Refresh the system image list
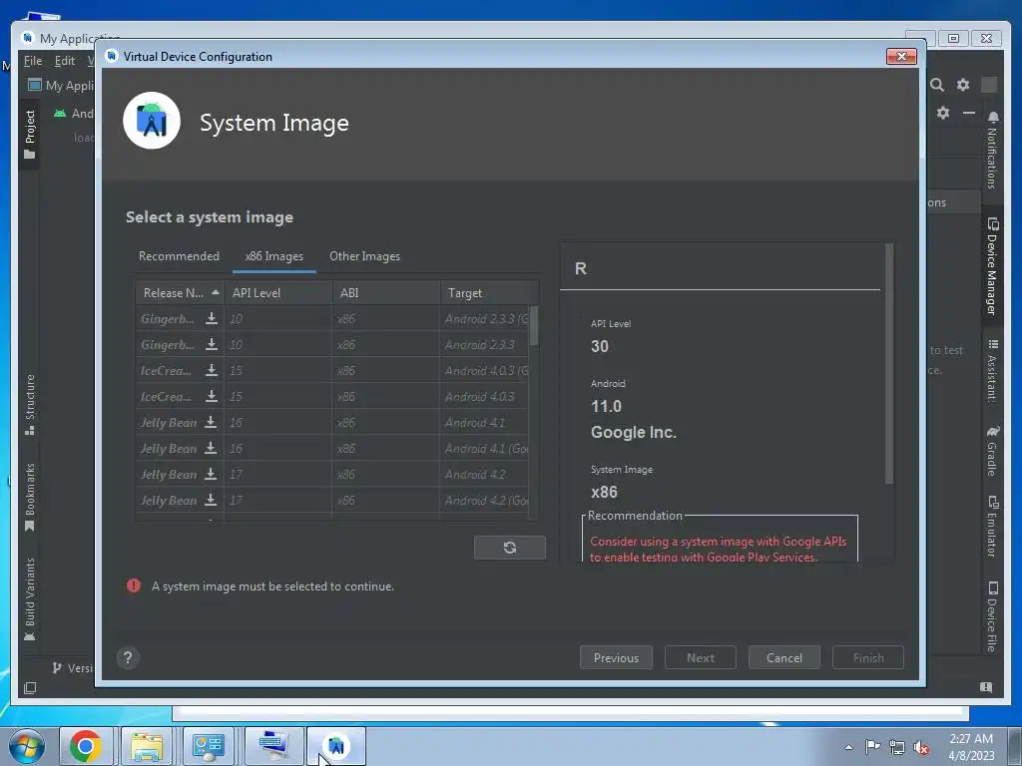Screen dimensions: 1022x766 [x=510, y=548]
